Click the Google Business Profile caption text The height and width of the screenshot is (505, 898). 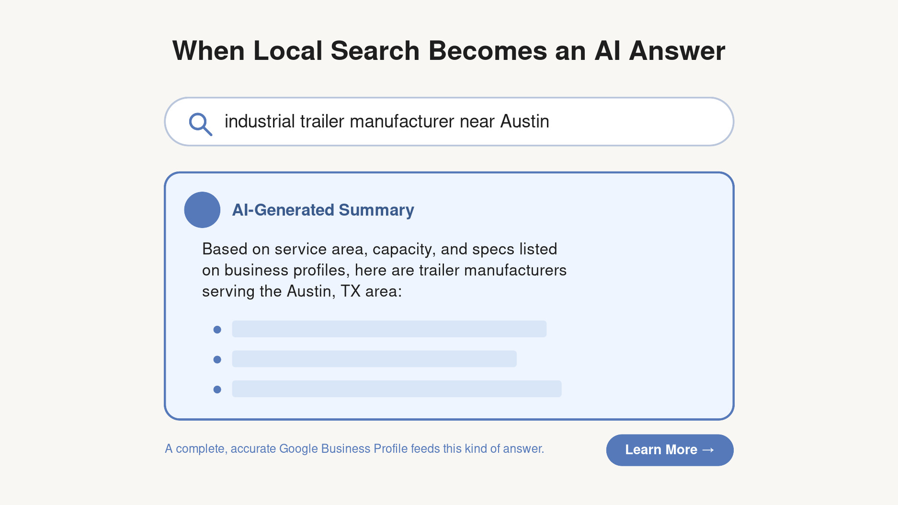click(x=354, y=449)
